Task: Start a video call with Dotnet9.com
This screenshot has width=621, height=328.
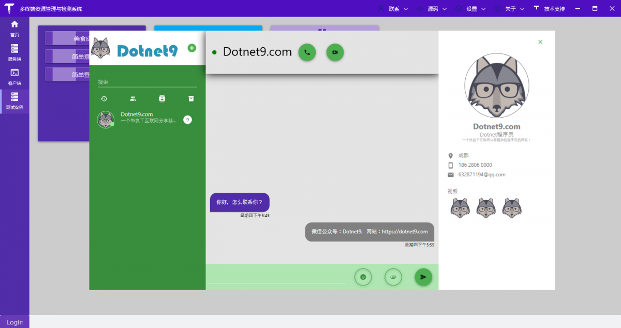Action: click(x=335, y=52)
